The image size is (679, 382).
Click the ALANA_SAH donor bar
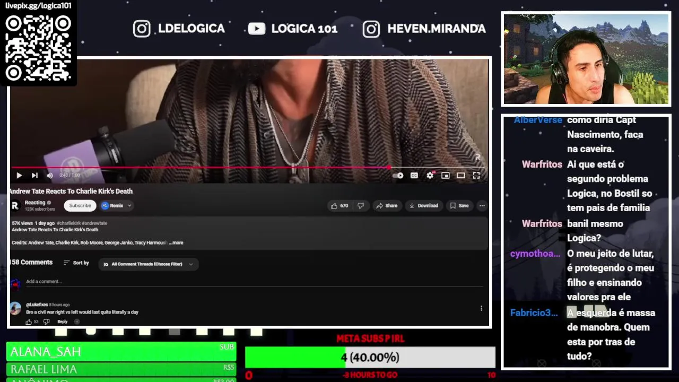121,352
